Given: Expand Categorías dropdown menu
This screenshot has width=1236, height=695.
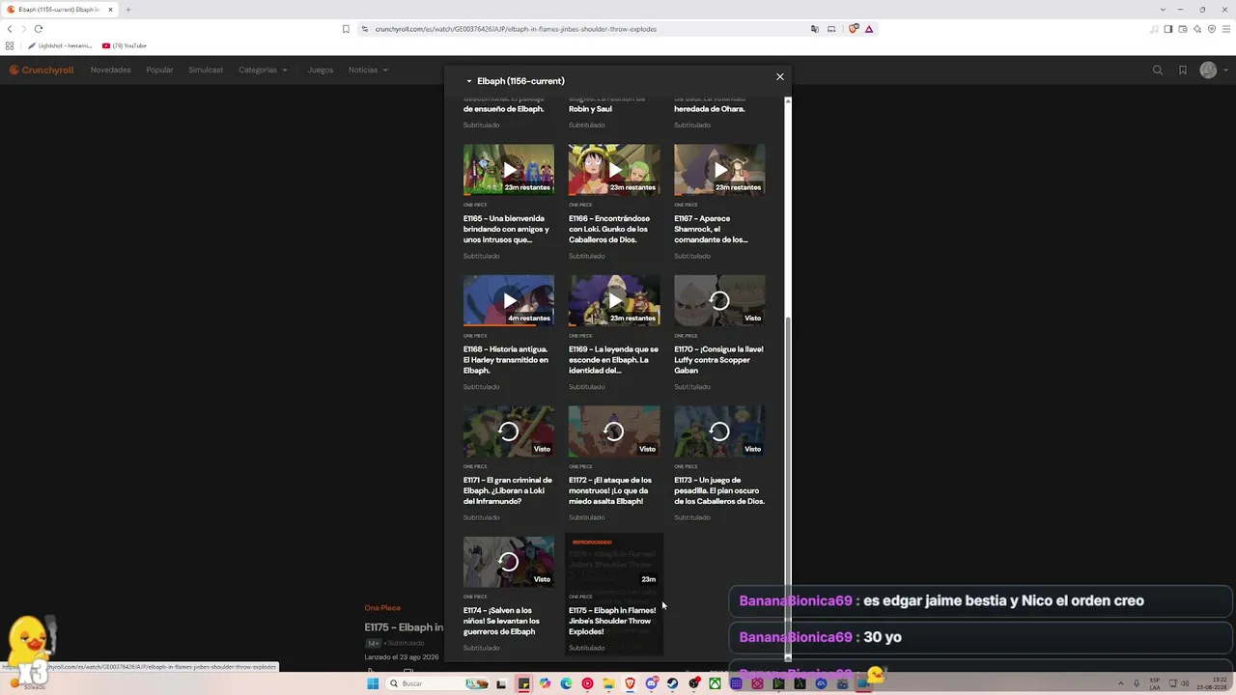Looking at the screenshot, I should [x=263, y=69].
